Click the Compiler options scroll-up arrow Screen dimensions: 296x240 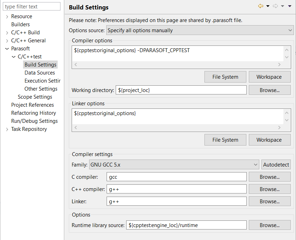click(x=287, y=50)
